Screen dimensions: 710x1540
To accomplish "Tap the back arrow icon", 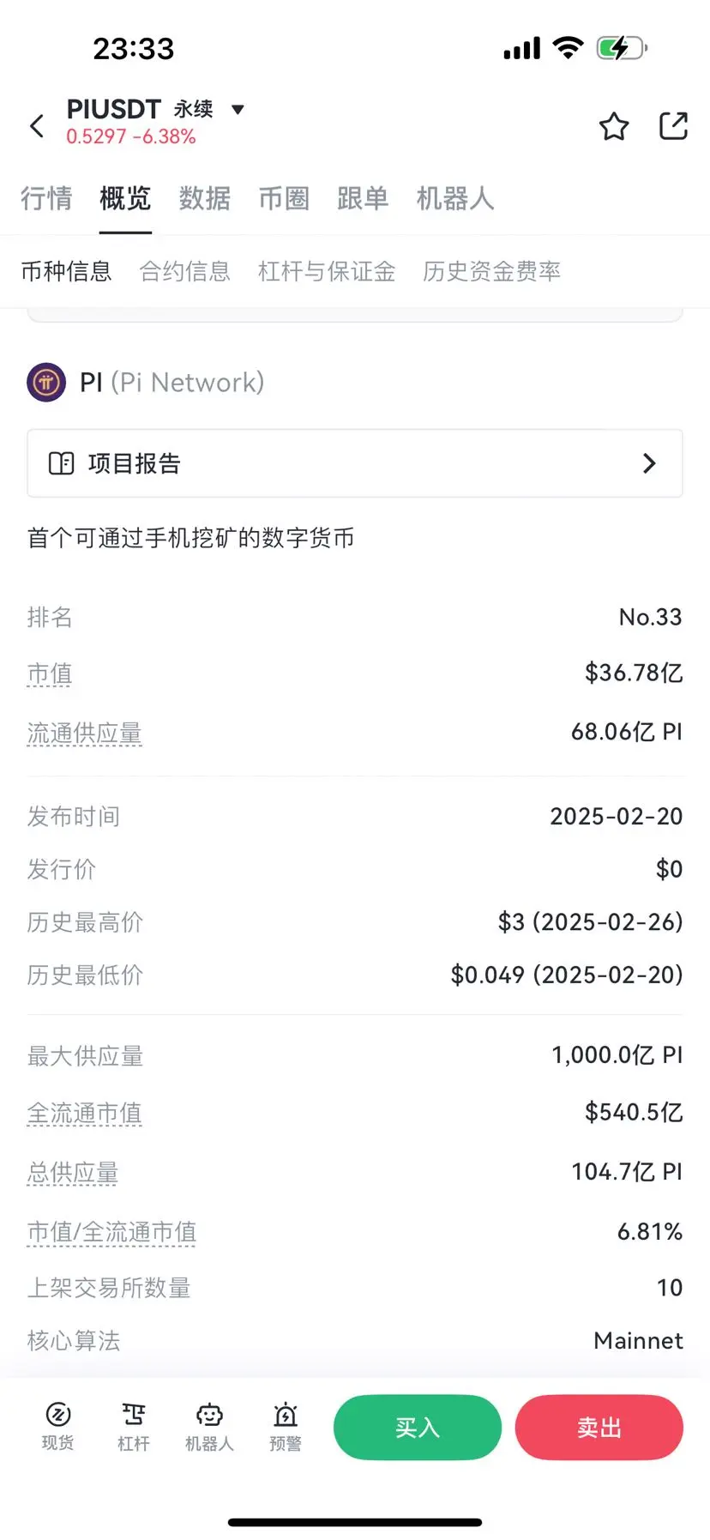I will (37, 126).
